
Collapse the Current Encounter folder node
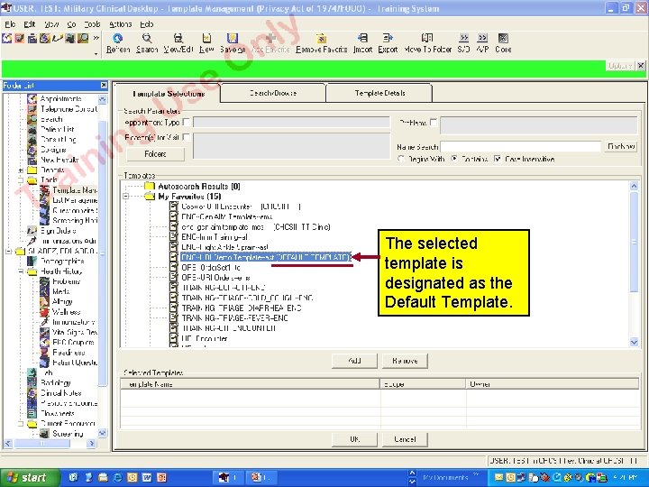coord(21,424)
